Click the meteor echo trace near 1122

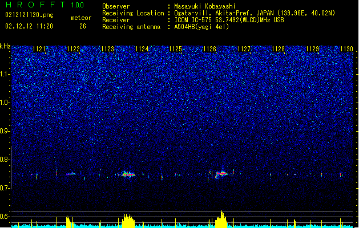coord(71,174)
